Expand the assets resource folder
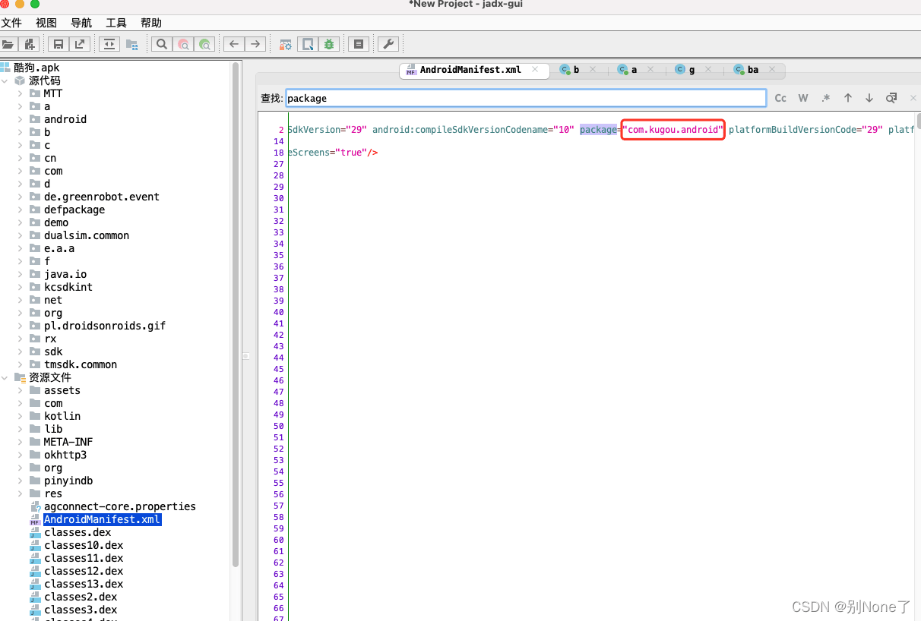 21,390
